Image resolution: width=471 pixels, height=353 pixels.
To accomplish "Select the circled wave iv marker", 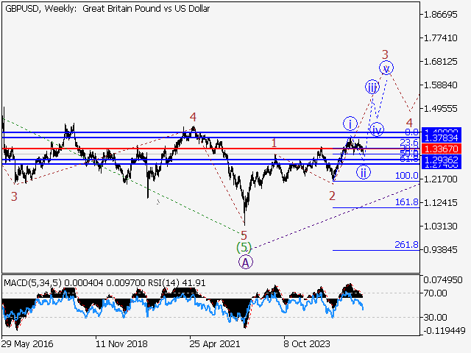I will 377,130.
